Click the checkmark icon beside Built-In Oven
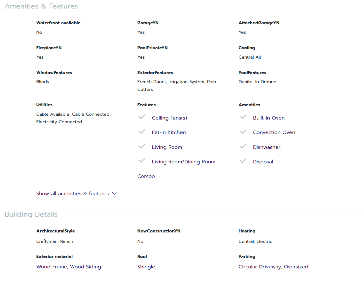The width and height of the screenshot is (364, 287). [x=243, y=117]
